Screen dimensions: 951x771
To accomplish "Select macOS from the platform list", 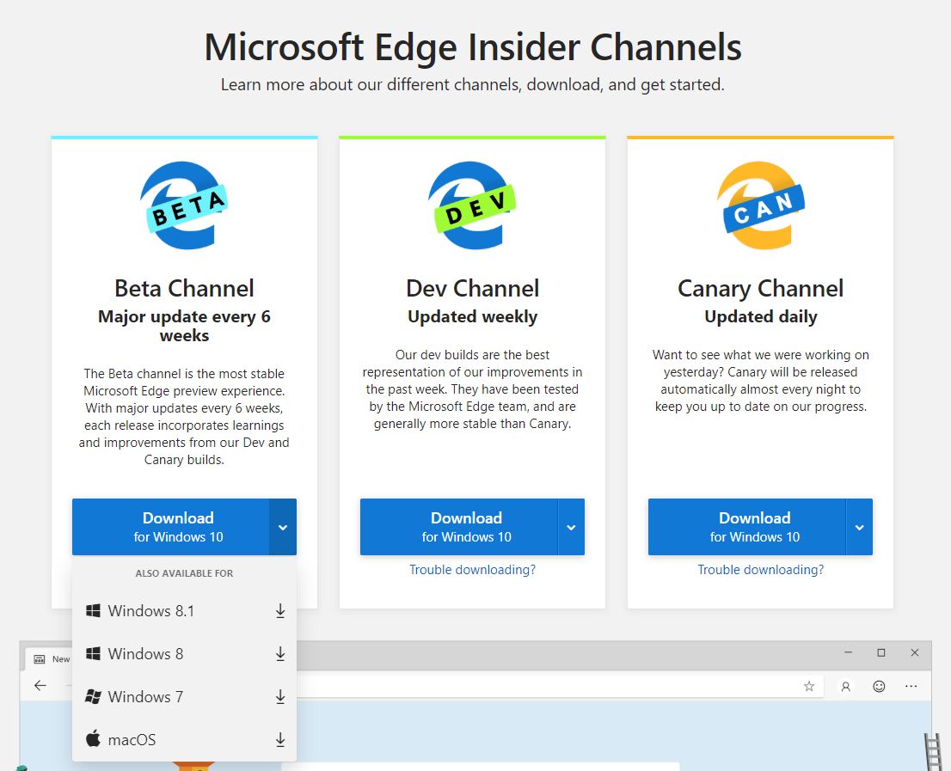I will [184, 740].
